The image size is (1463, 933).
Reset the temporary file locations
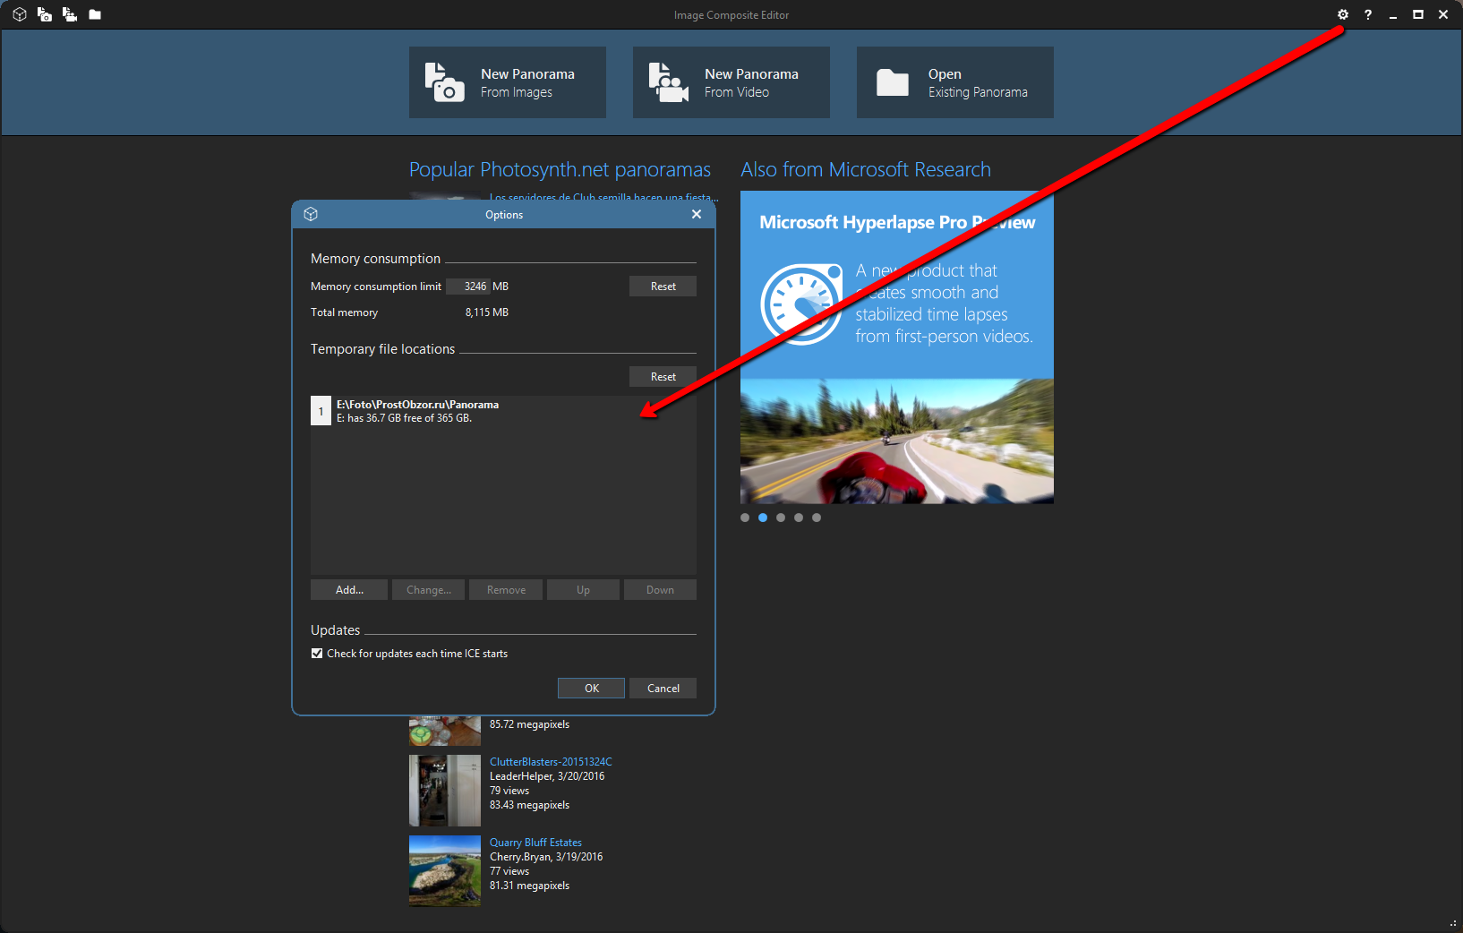(663, 377)
